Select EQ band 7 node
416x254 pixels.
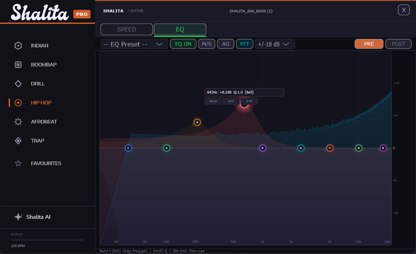pyautogui.click(x=330, y=148)
